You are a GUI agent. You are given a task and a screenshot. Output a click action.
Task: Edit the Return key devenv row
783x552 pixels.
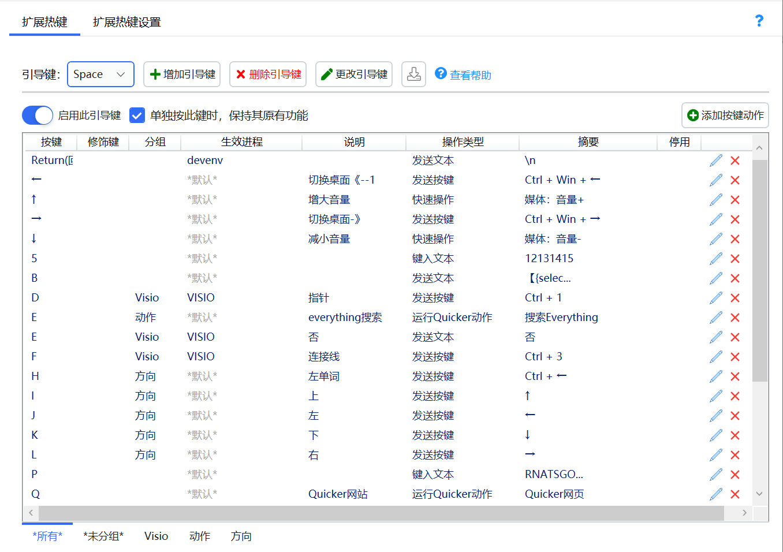point(716,161)
